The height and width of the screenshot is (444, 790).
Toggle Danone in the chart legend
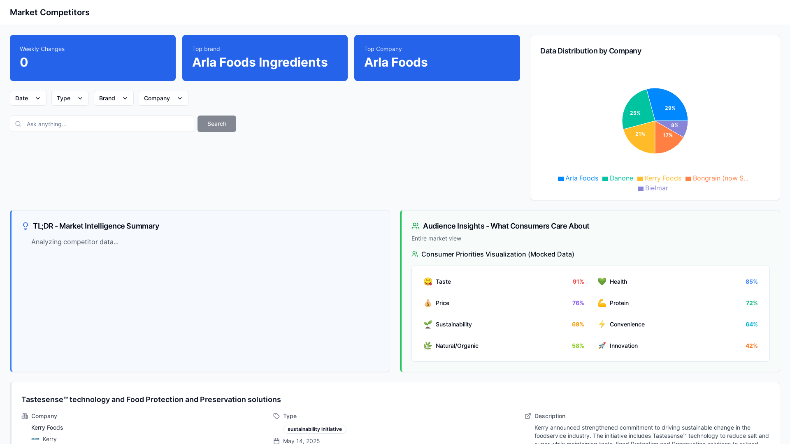[x=618, y=178]
